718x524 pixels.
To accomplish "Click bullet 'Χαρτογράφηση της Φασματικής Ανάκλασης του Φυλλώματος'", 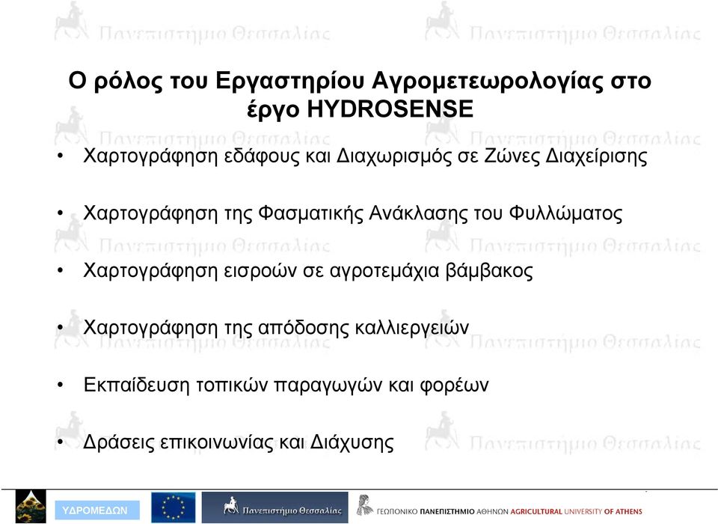I will [x=352, y=213].
